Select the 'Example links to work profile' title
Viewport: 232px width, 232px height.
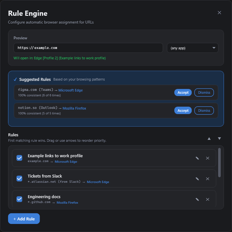pyautogui.click(x=55, y=156)
